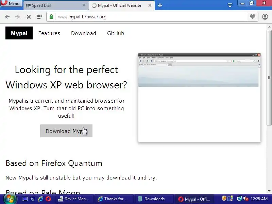
Task: Open Speed Dial grid icon in toolbar
Action: pos(40,17)
